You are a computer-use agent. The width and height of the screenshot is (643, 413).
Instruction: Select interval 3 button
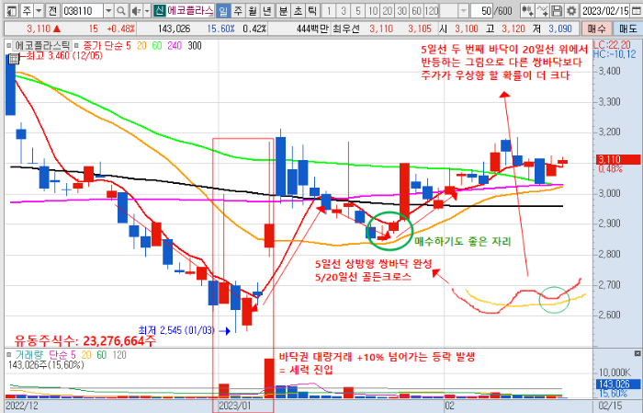tap(343, 11)
